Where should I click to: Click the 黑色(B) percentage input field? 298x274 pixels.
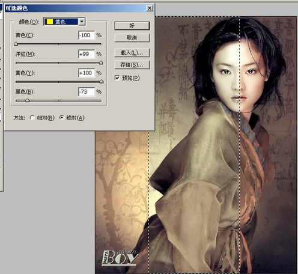(x=86, y=92)
